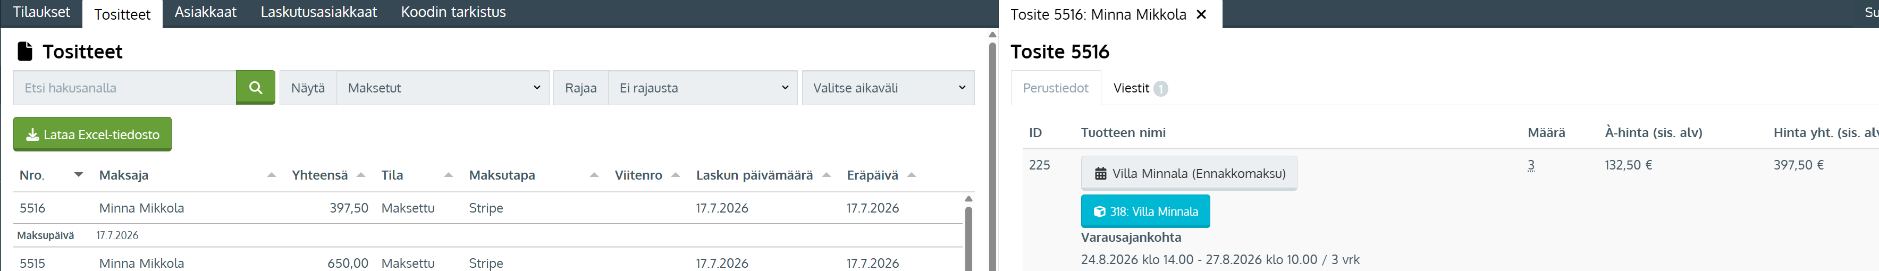Click the Nro. column sort arrow
Screen dimensions: 1879x271
pyautogui.click(x=79, y=175)
